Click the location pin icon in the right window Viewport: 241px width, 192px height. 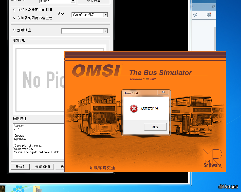click(x=195, y=15)
